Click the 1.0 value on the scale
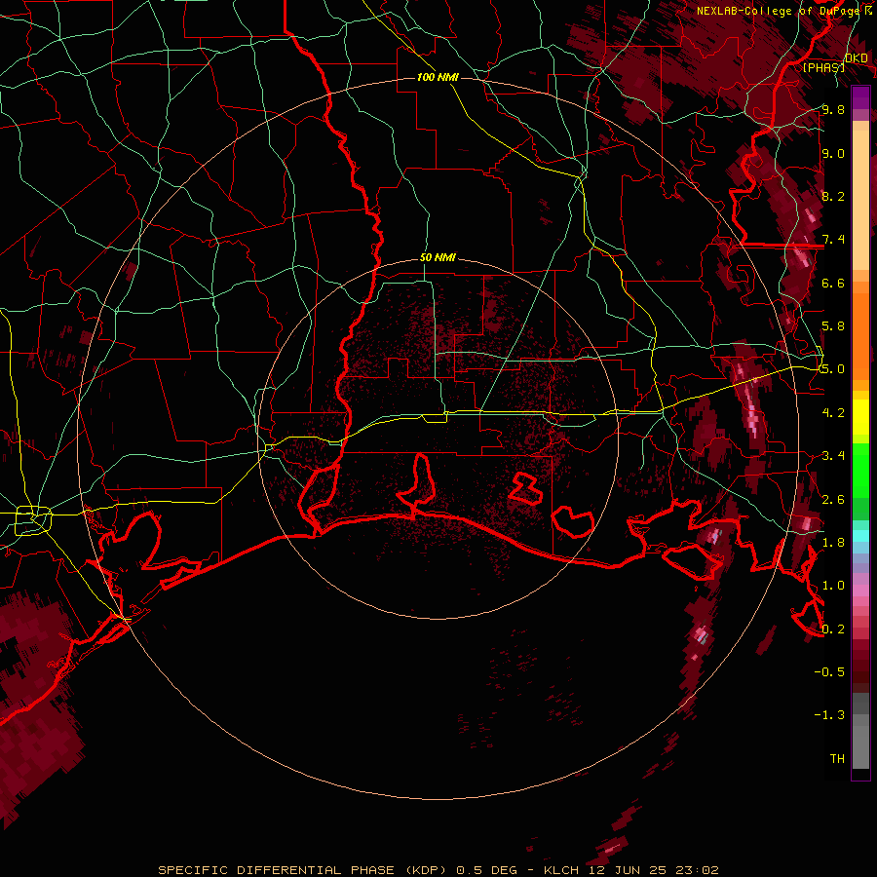The height and width of the screenshot is (877, 877). 833,586
